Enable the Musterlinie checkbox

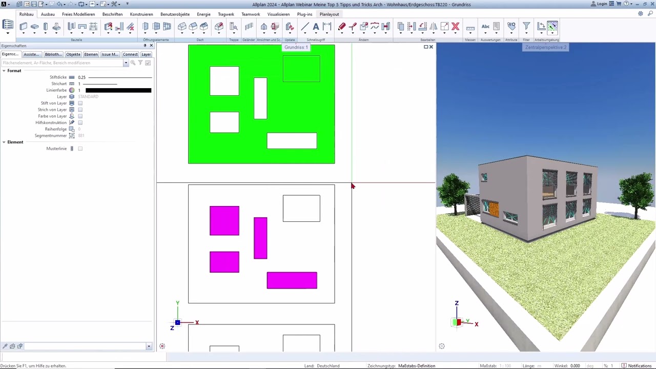[x=80, y=149]
